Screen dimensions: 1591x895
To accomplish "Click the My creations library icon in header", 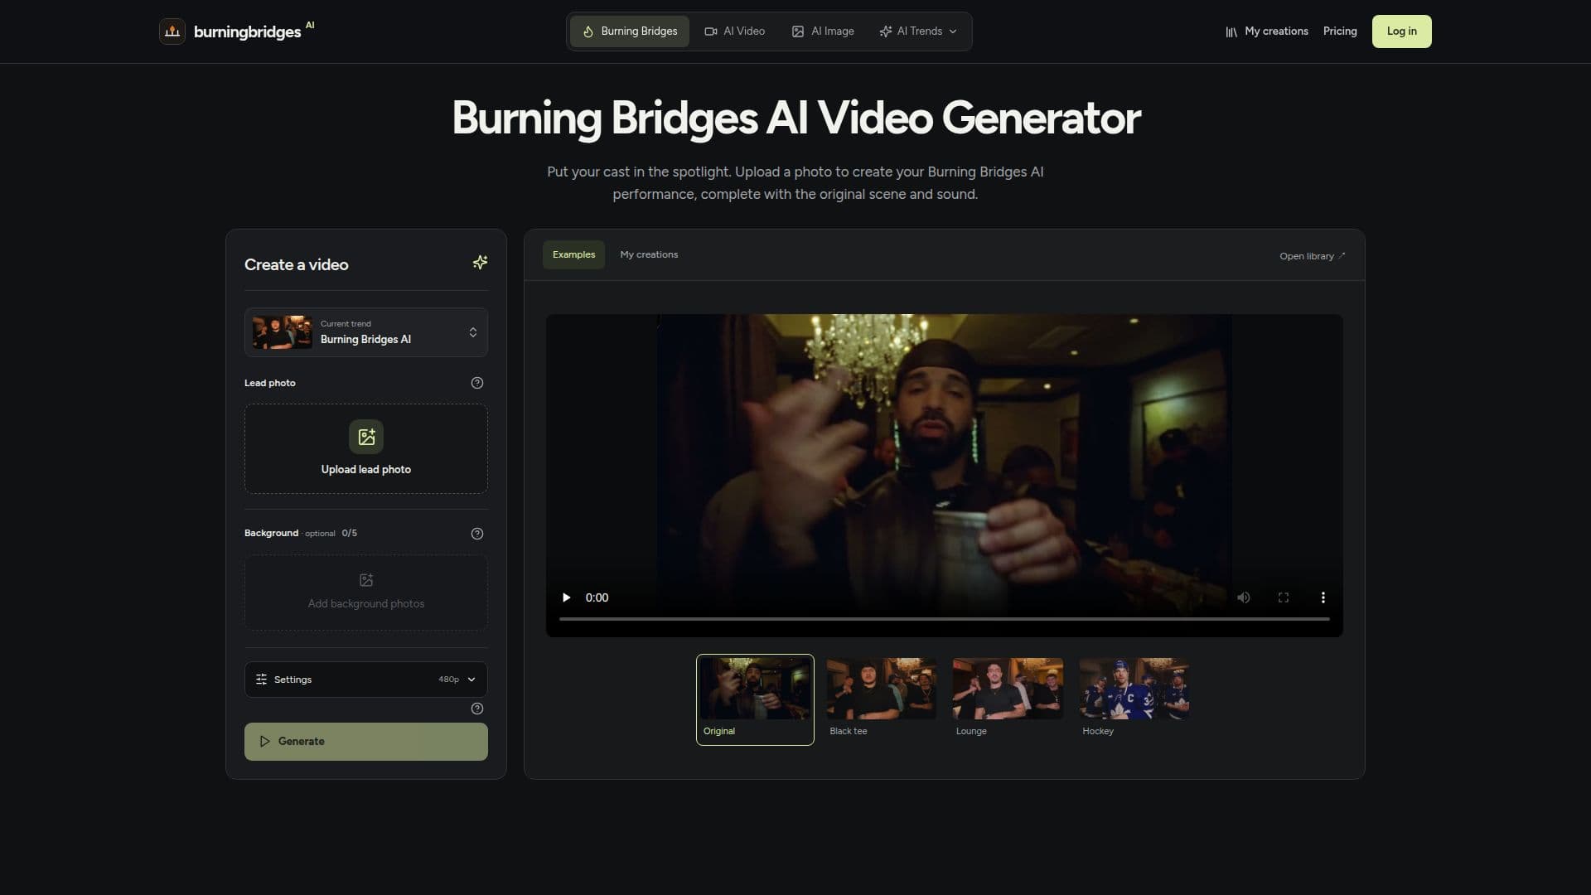I will click(1231, 31).
